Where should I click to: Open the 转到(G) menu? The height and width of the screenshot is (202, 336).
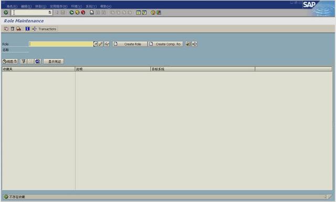coord(41,6)
